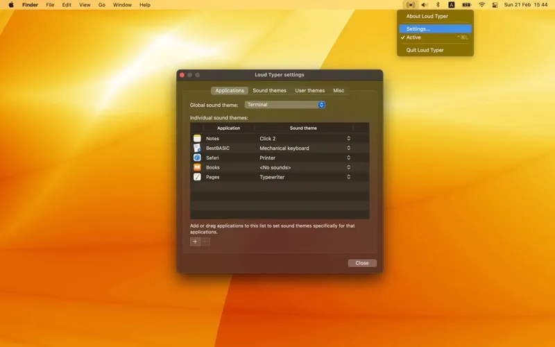555x347 pixels.
Task: Choose Settings… in Loud Typer menu
Action: click(435, 28)
